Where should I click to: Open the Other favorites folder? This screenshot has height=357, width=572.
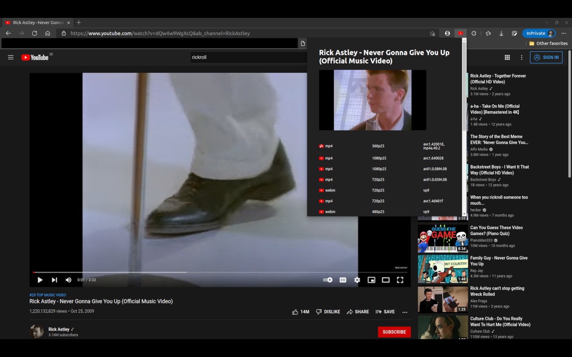pos(548,43)
